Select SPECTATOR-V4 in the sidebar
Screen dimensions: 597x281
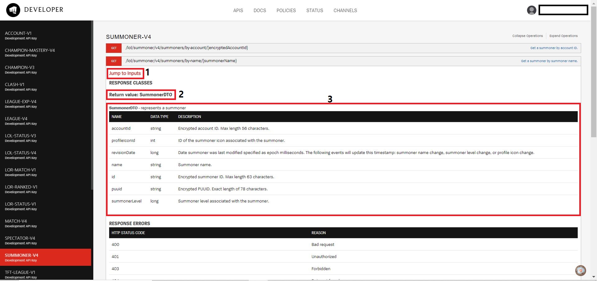click(45, 240)
